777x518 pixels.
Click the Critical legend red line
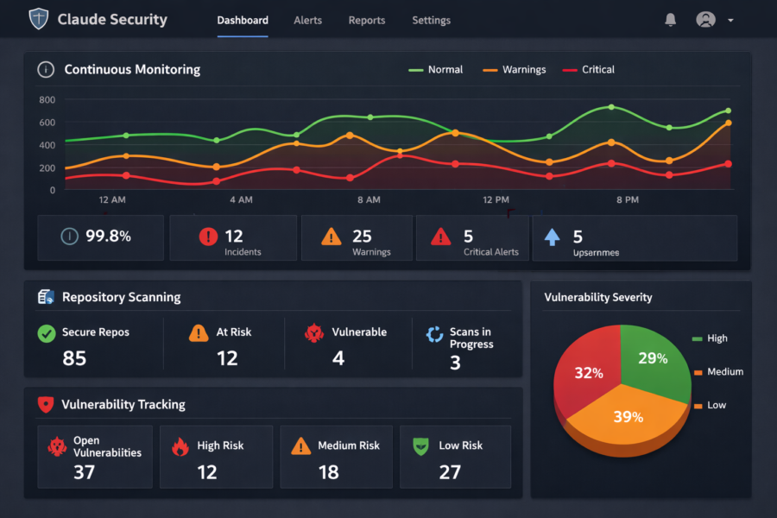tap(570, 70)
